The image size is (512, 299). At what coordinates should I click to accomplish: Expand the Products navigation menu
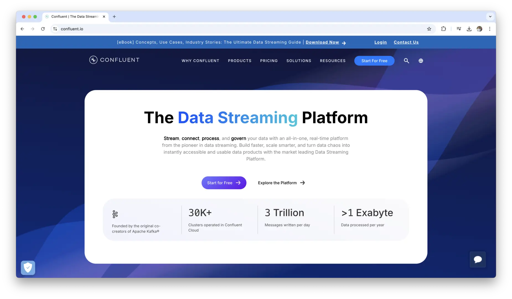(240, 61)
